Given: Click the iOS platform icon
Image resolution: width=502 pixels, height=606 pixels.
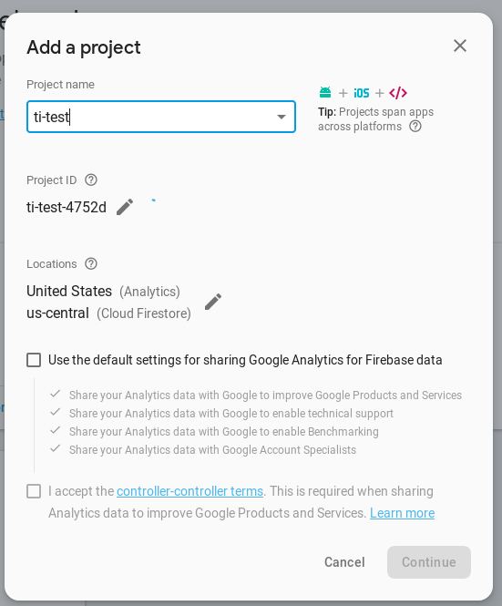Looking at the screenshot, I should point(362,93).
